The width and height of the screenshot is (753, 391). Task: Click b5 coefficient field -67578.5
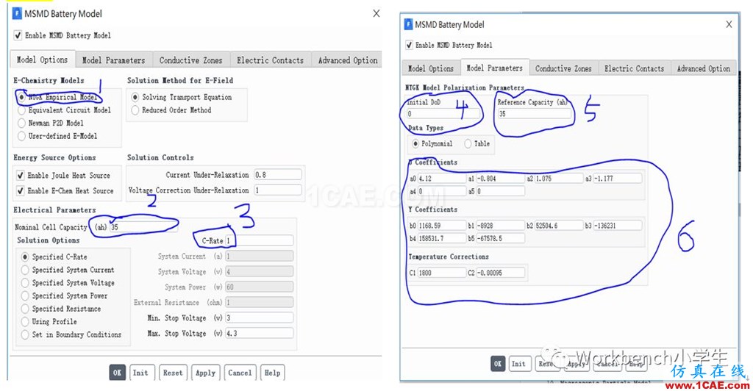(x=500, y=238)
